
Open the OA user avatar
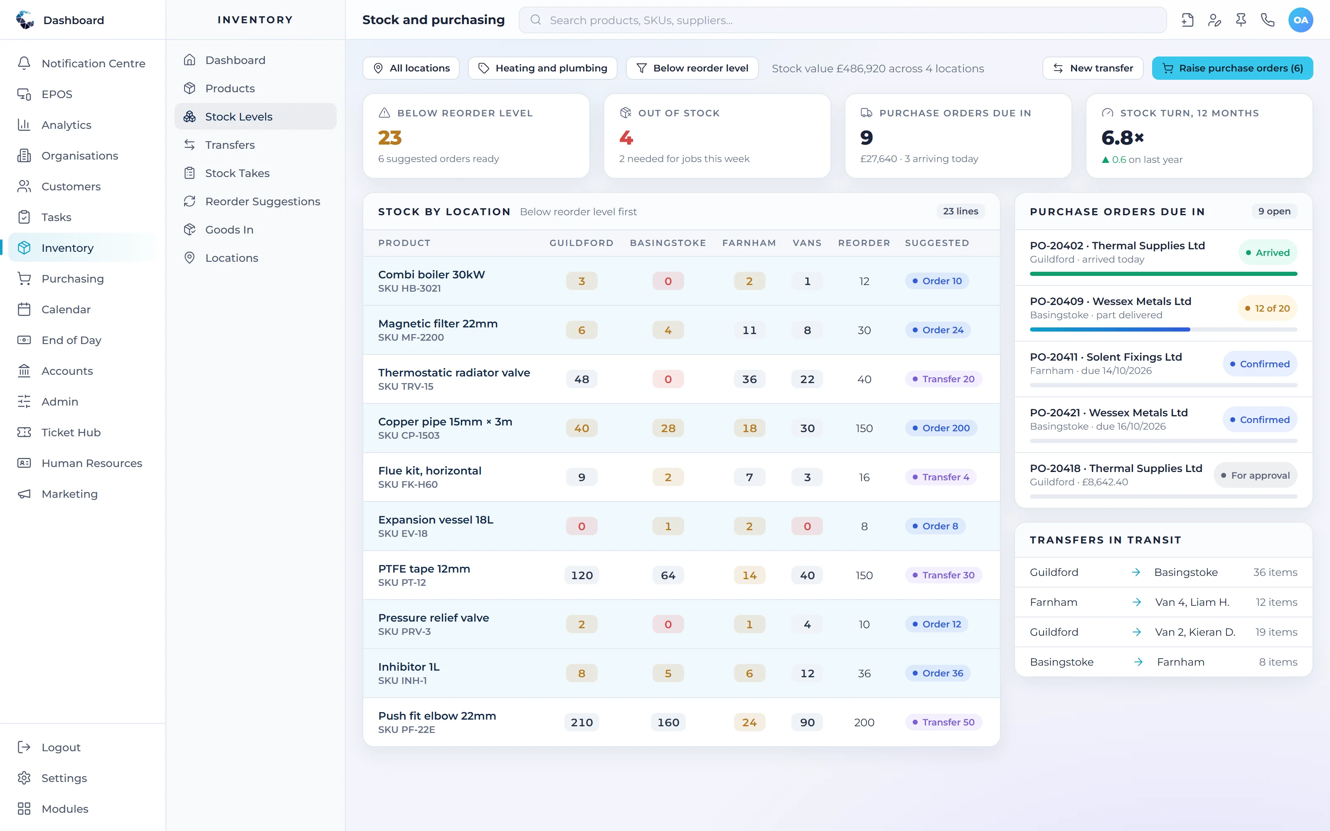coord(1300,20)
